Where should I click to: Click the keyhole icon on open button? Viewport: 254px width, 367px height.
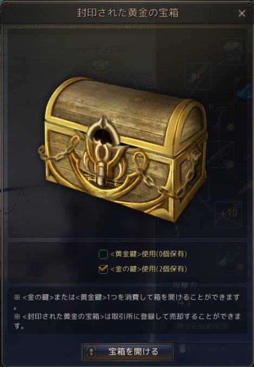click(x=91, y=352)
